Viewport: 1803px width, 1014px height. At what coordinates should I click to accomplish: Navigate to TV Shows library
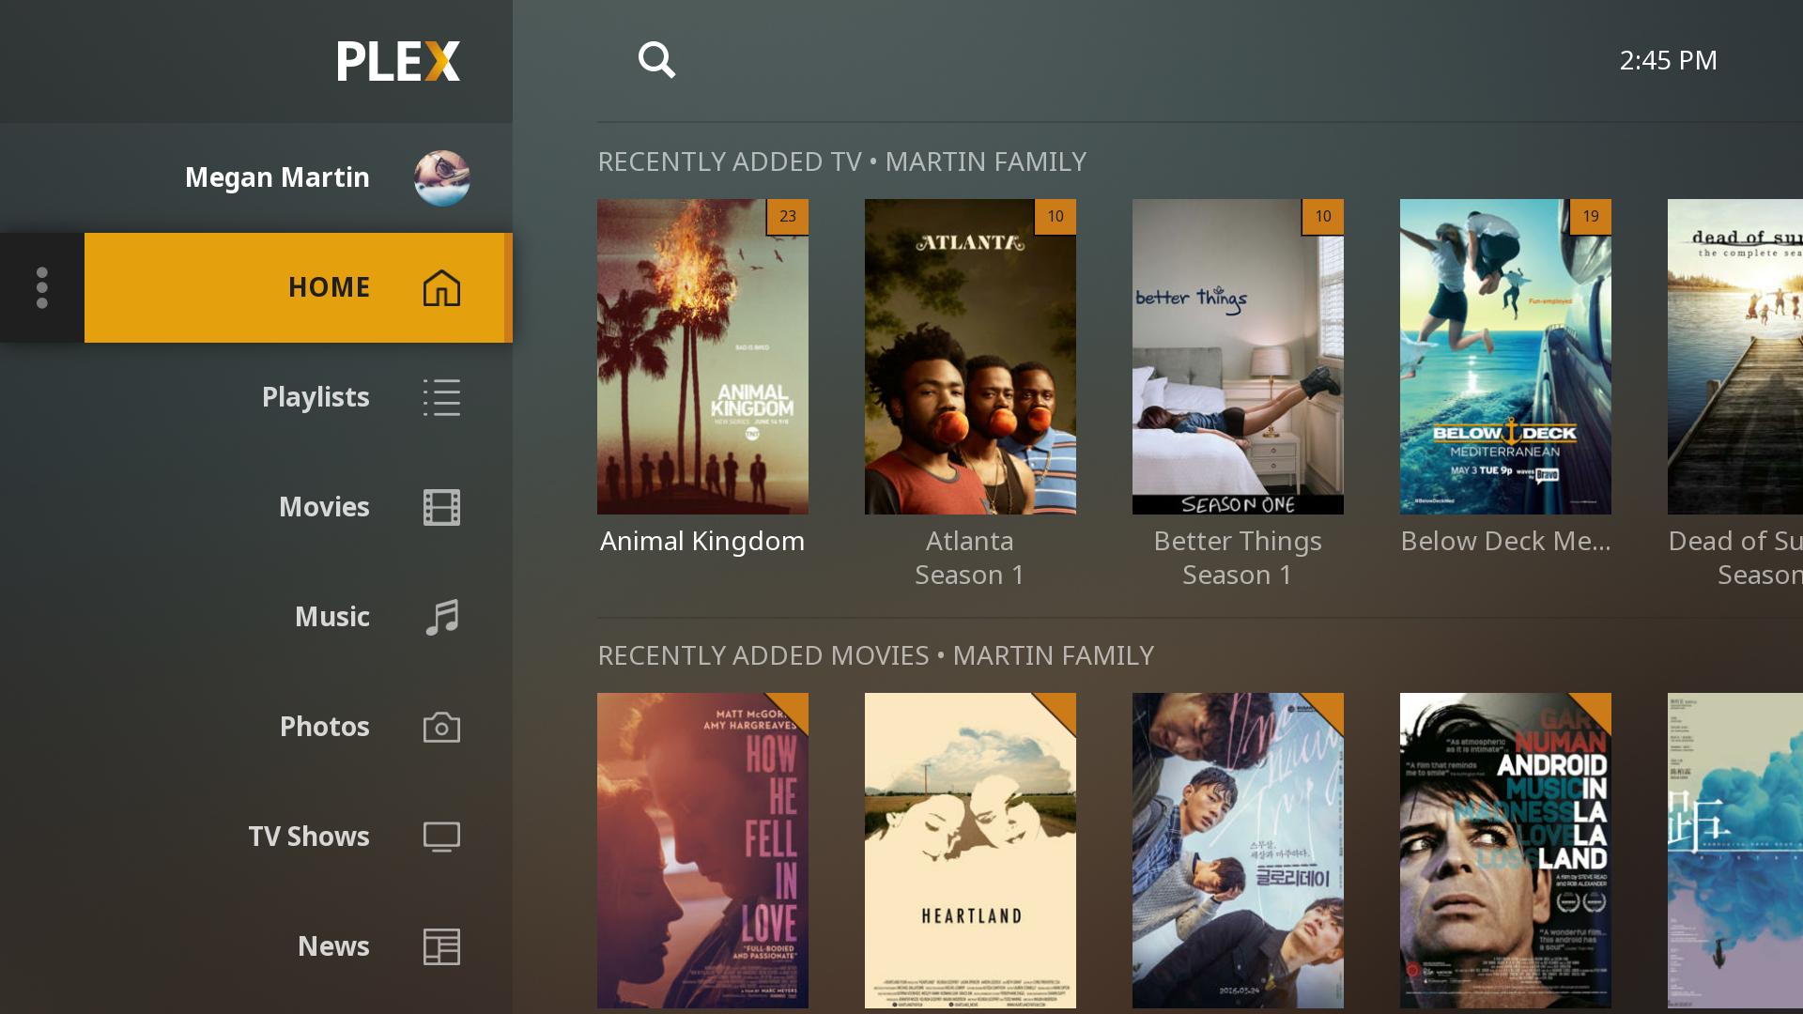click(x=307, y=836)
